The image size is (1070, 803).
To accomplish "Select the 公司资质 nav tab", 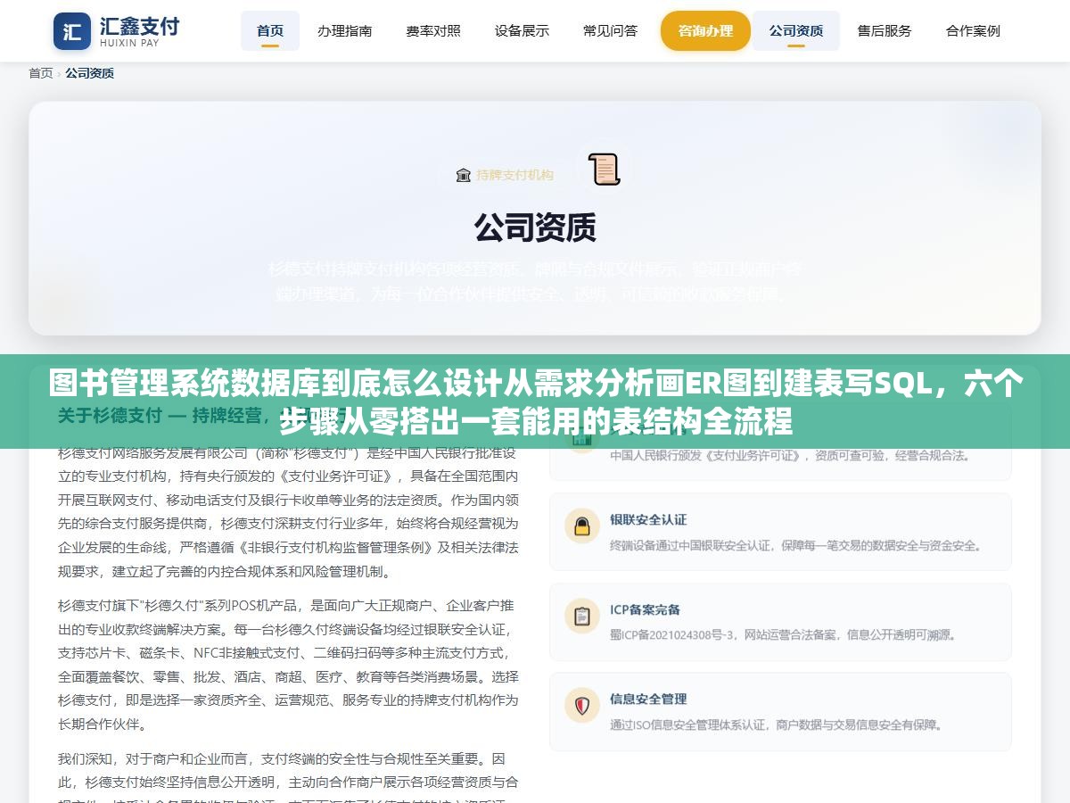I will click(796, 30).
